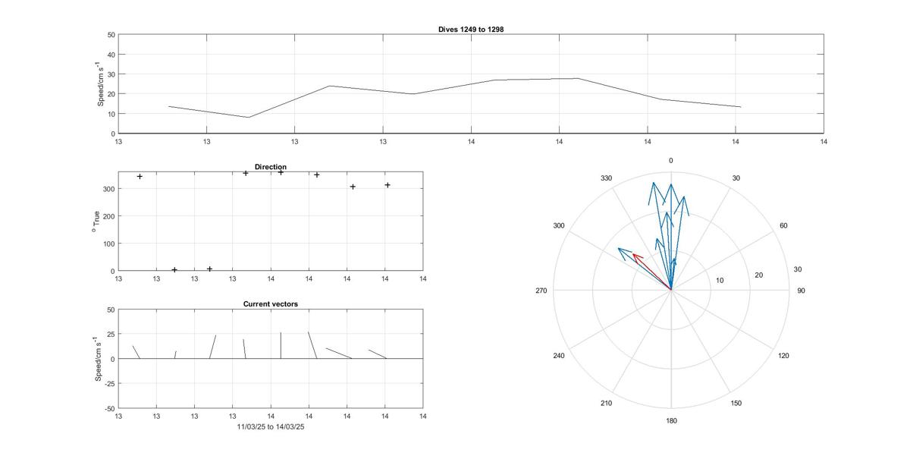Click the Current vectors 'Speed/cm s' axis label
Screen dimensions: 910x459
coord(98,359)
